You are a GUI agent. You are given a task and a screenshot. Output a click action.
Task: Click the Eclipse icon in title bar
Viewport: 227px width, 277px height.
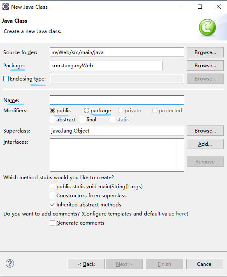[5, 7]
